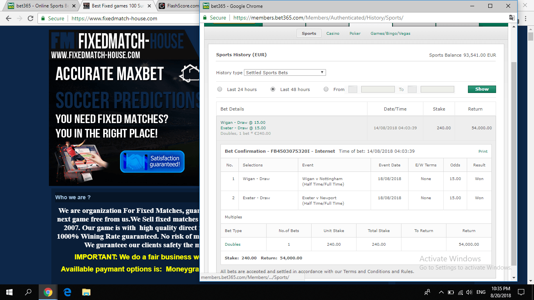Click the green Show button
The height and width of the screenshot is (300, 534).
(482, 89)
